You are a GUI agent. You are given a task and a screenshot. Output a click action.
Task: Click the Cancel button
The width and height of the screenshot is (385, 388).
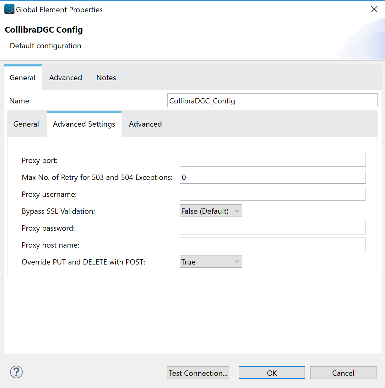coord(344,373)
